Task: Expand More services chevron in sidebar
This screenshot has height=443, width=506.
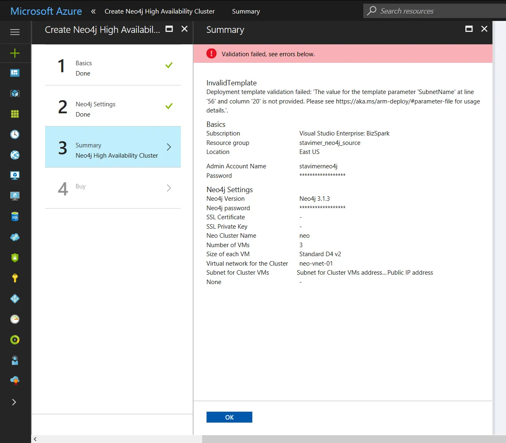Action: coord(14,402)
